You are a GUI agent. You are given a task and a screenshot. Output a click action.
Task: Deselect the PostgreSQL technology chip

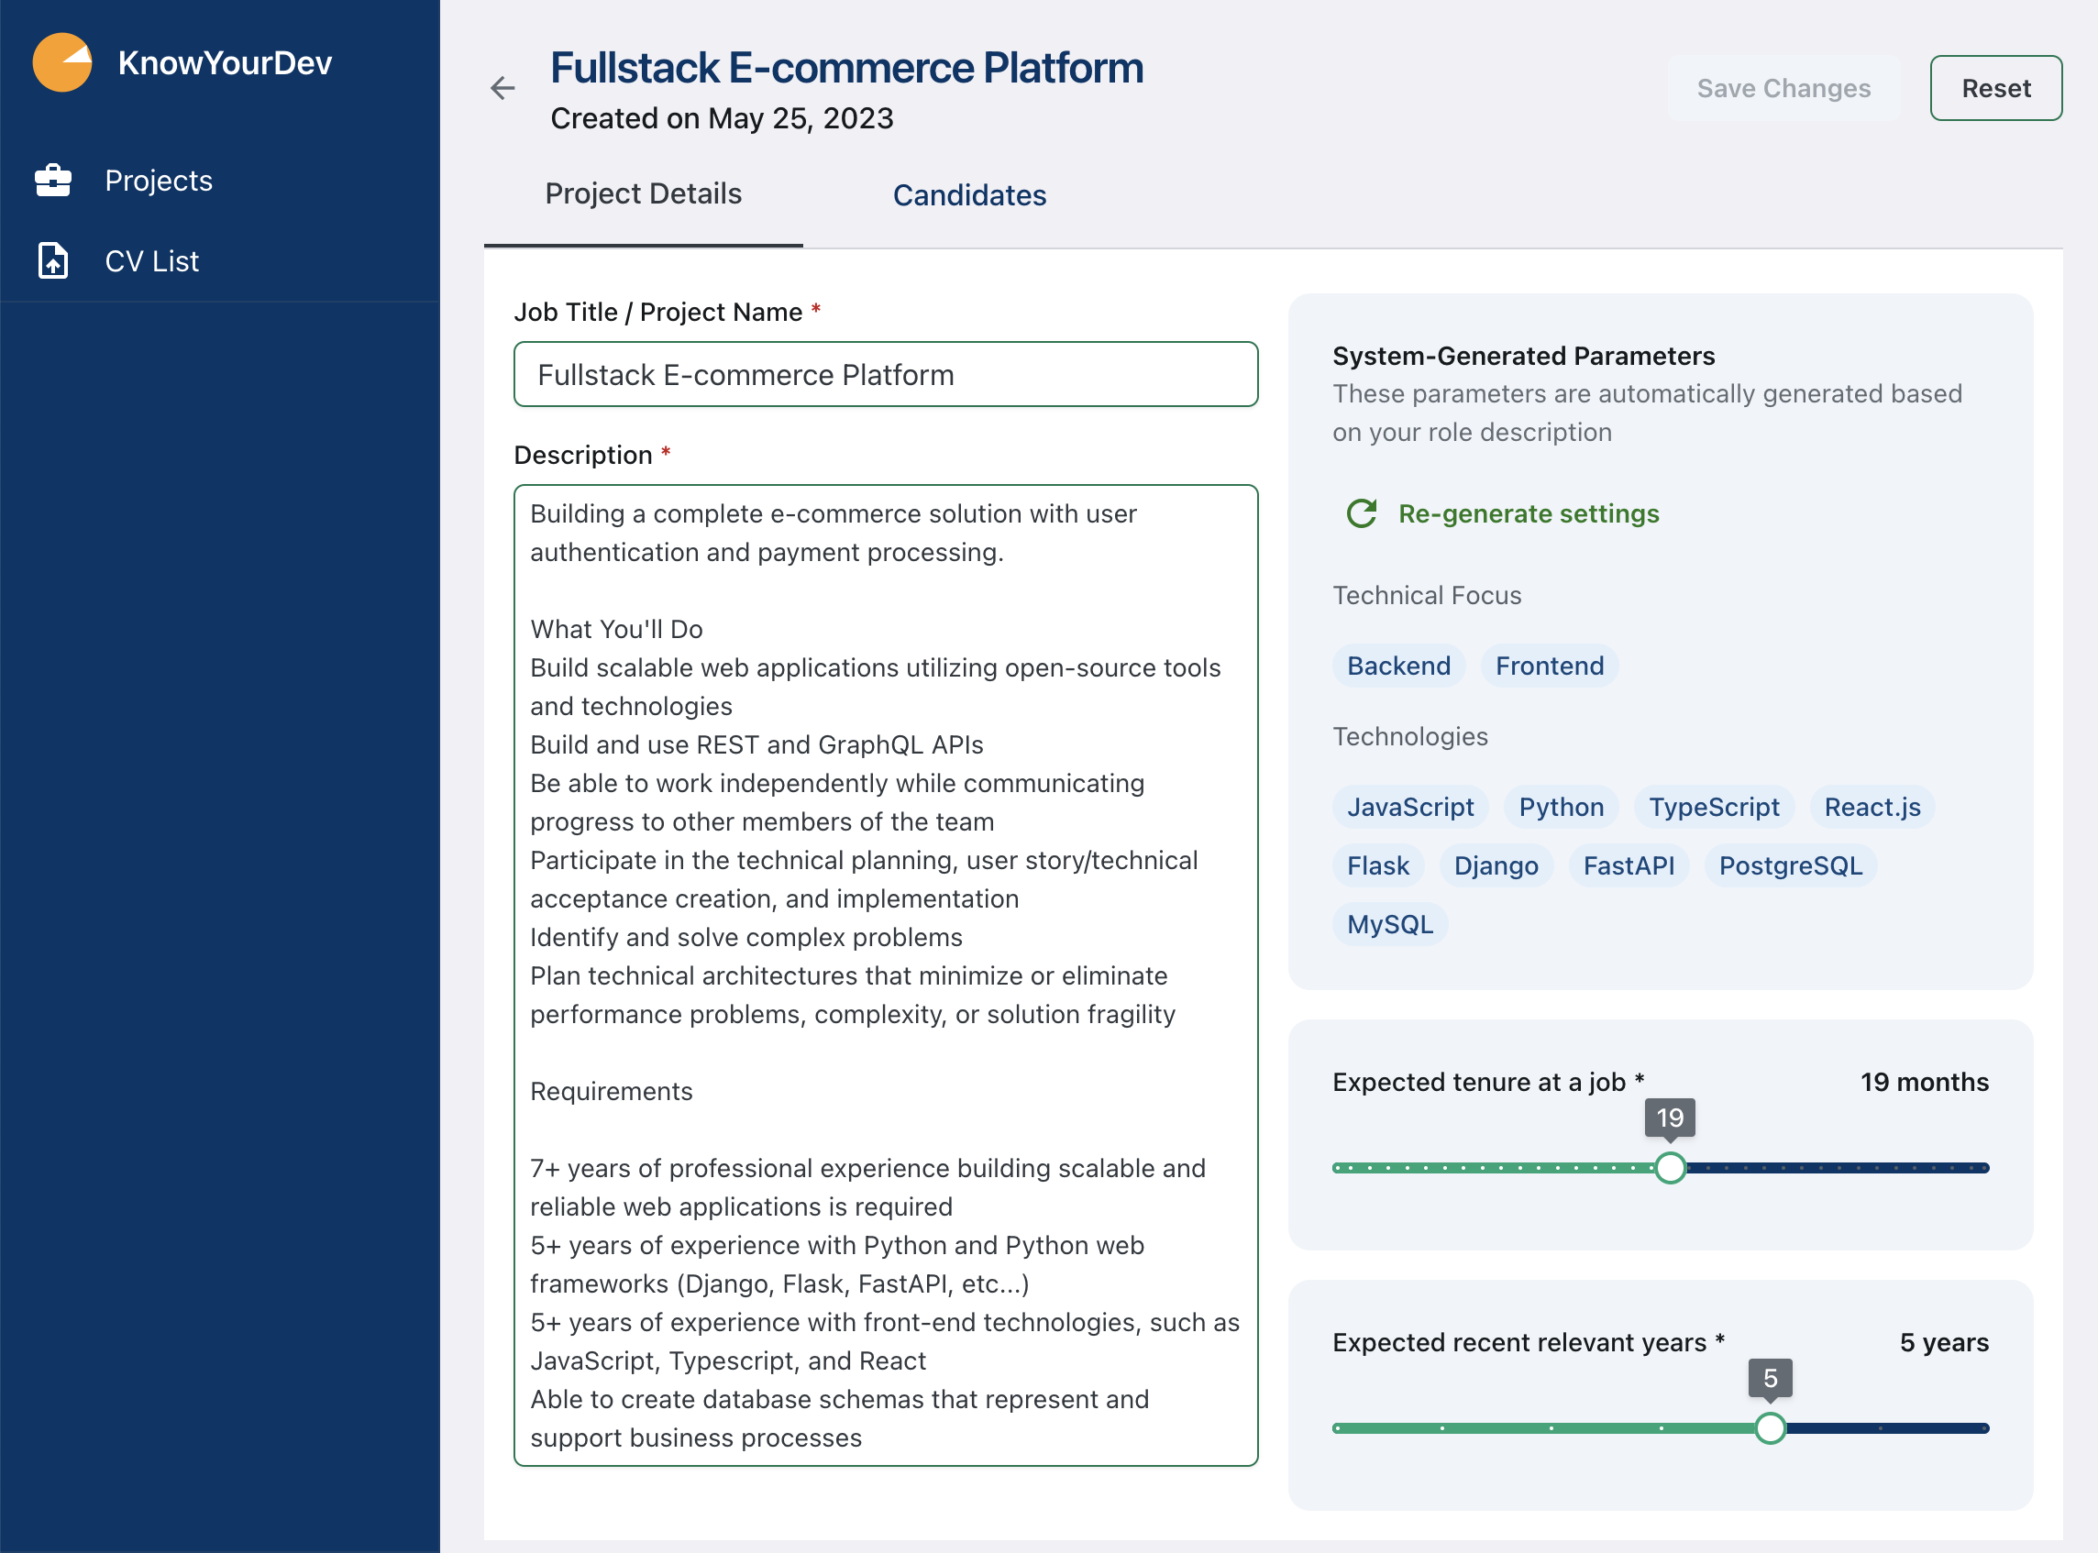pyautogui.click(x=1790, y=865)
